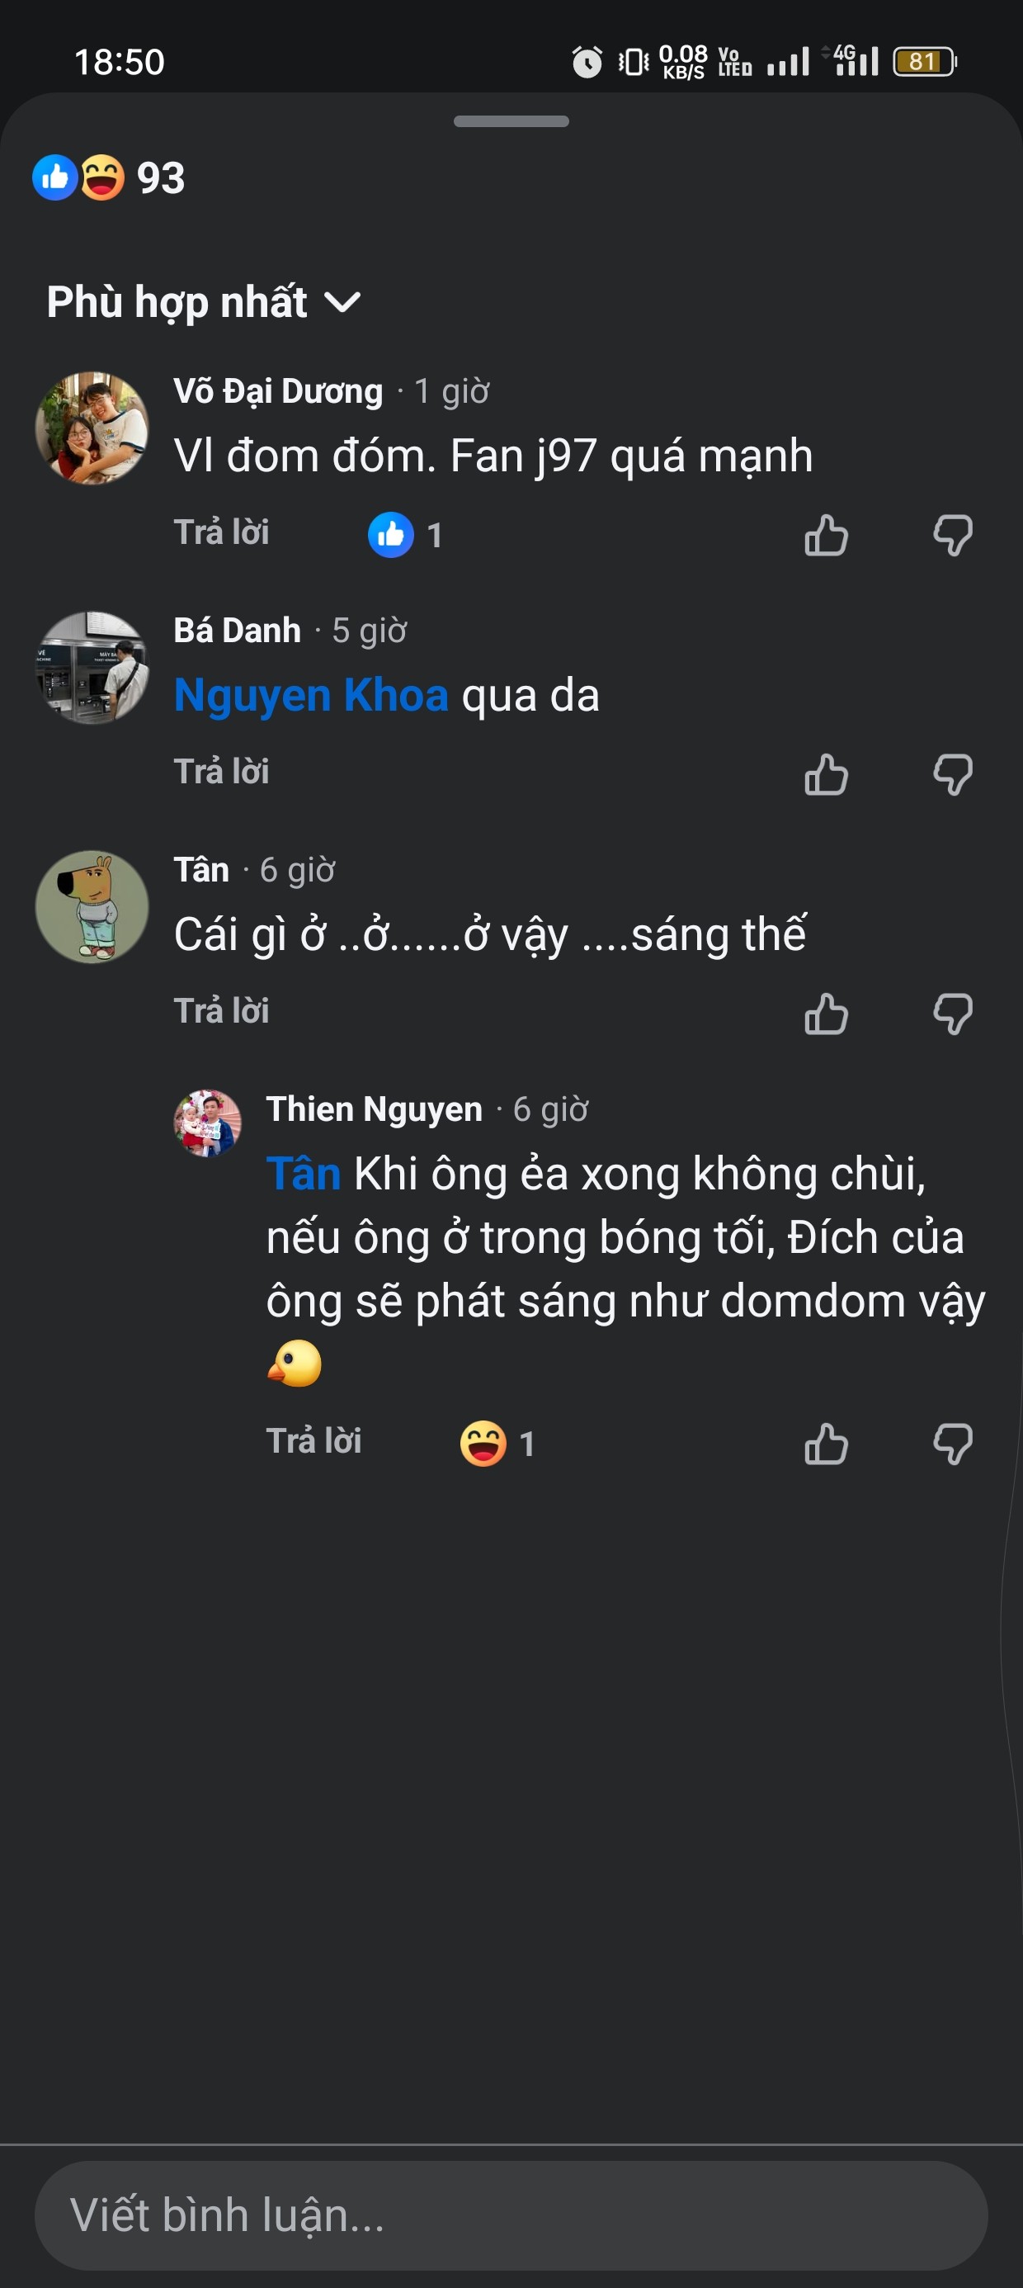The image size is (1023, 2288).
Task: Like Võ Đại Dương's comment with thumbs up
Action: pyautogui.click(x=826, y=536)
